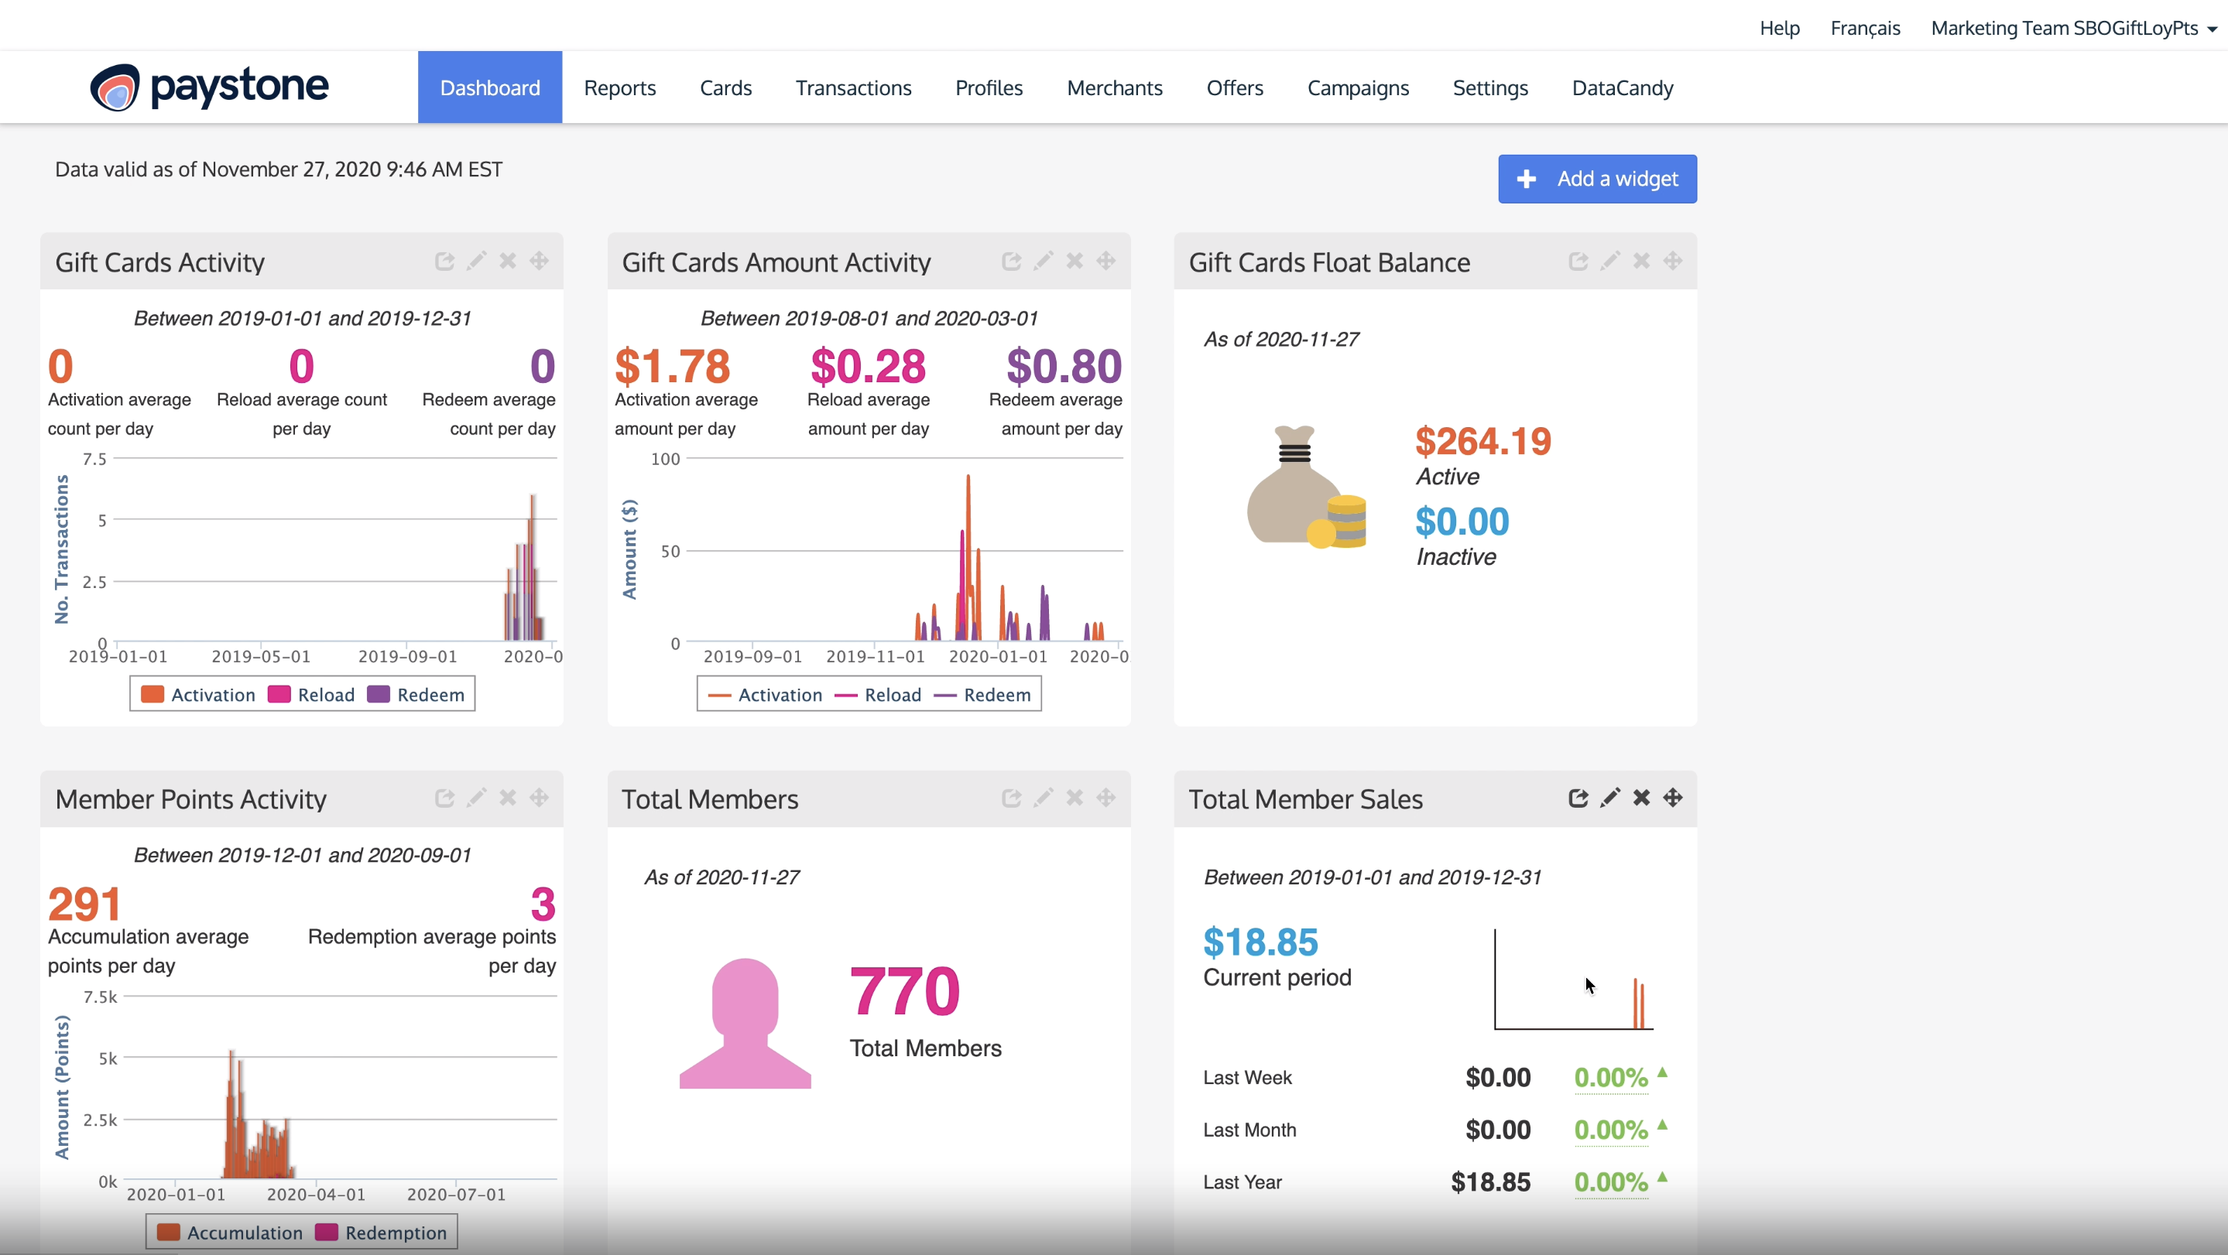
Task: Toggle Redemption series in Member Points legend
Action: coord(396,1233)
